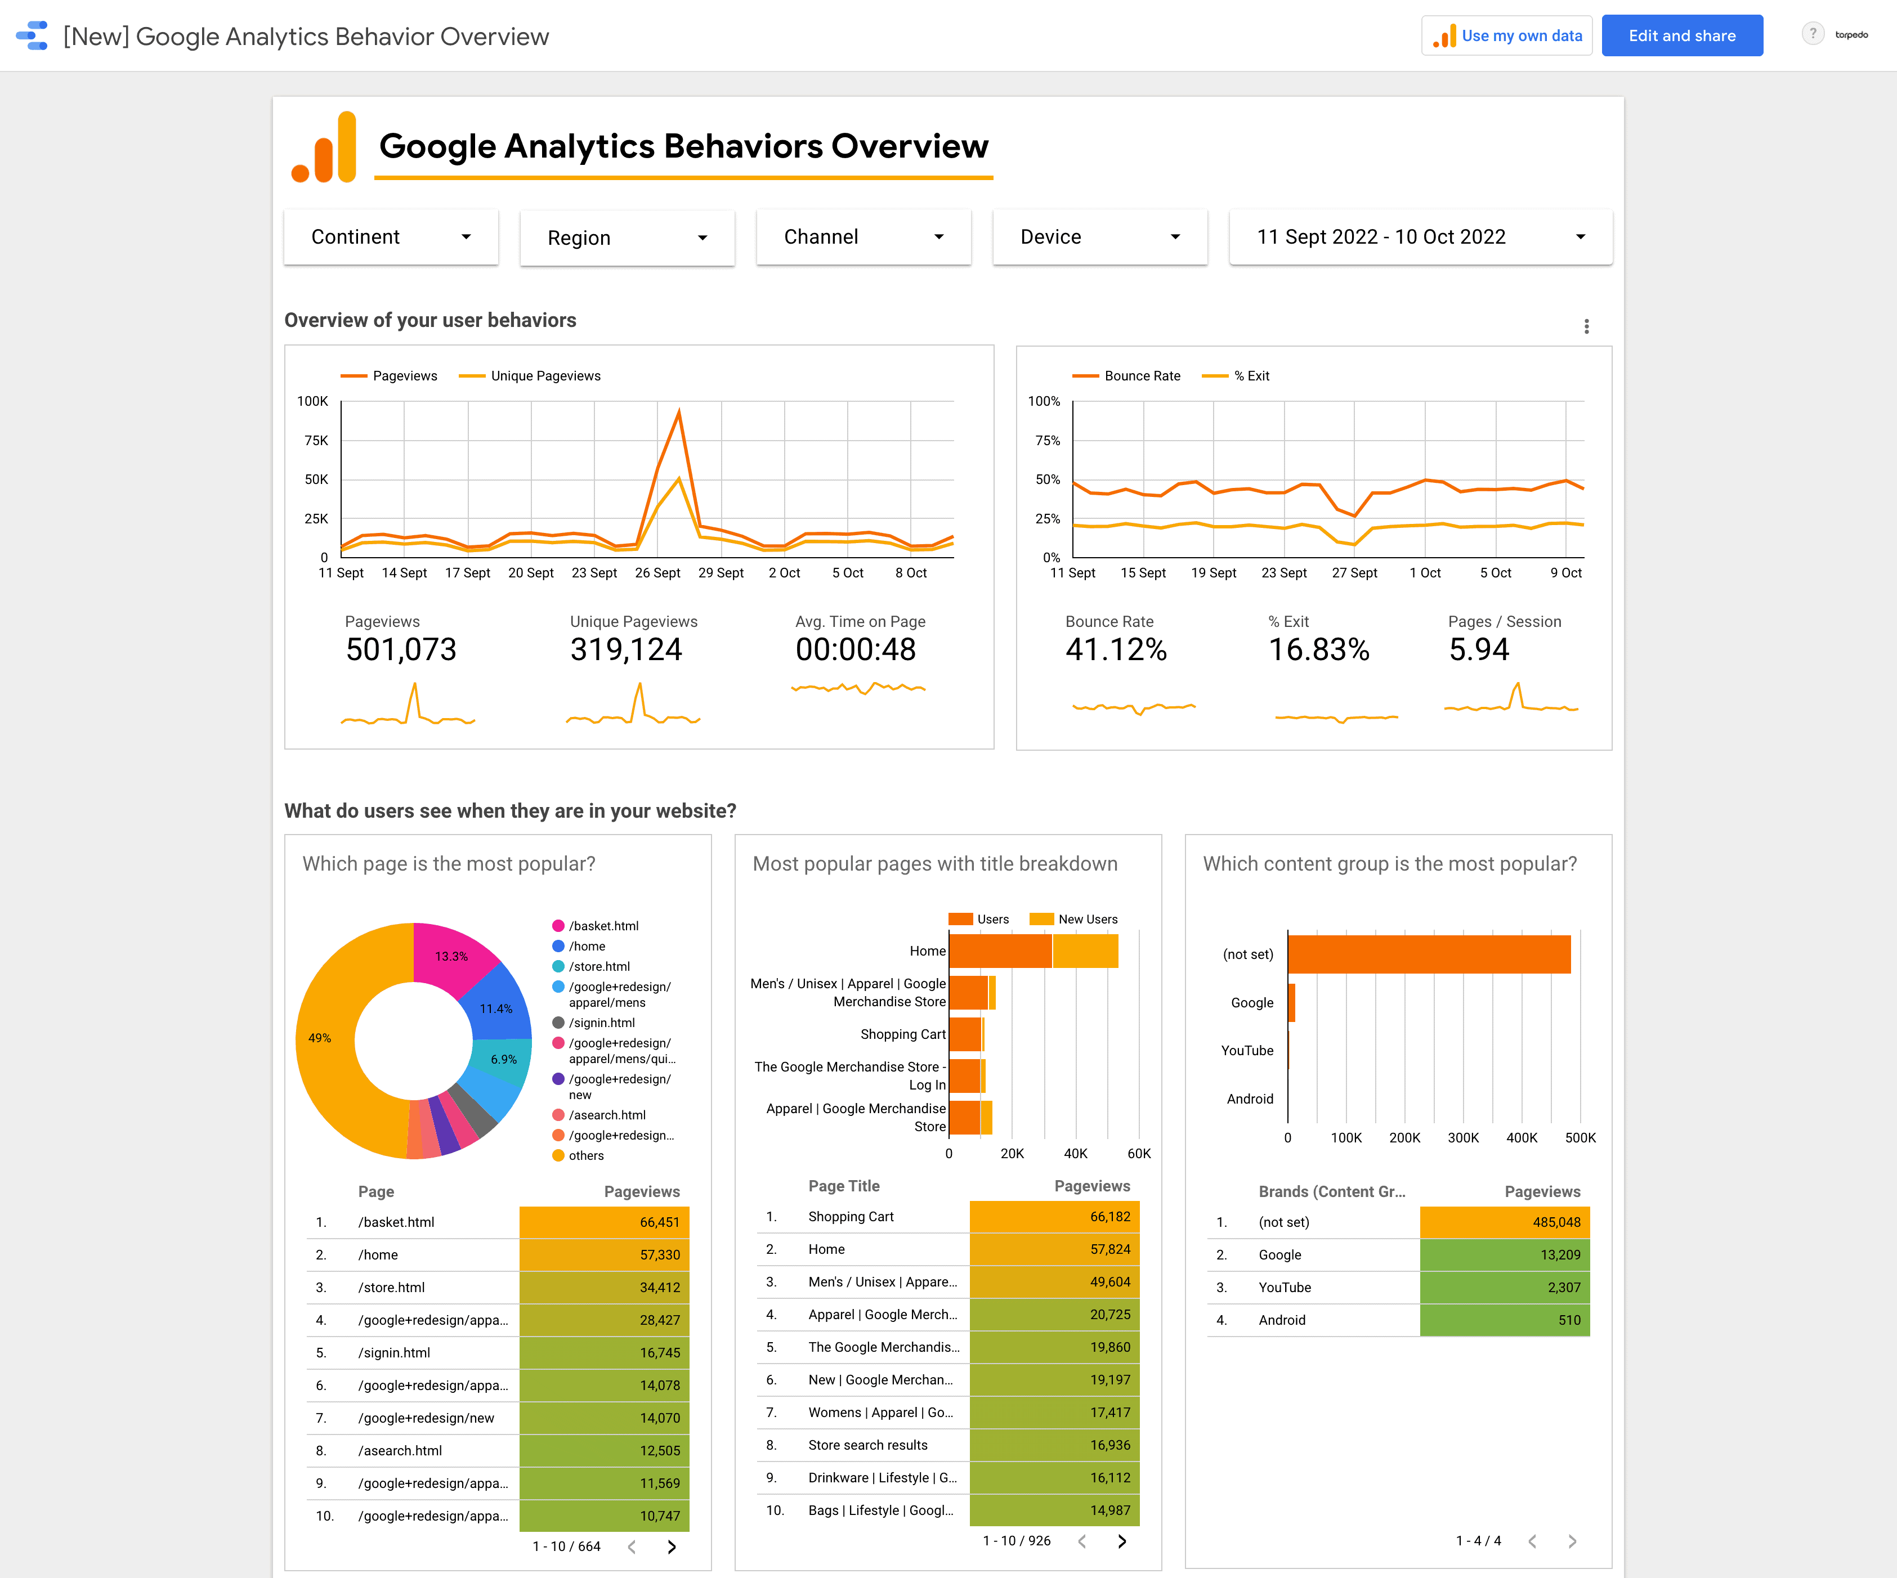
Task: Go to previous page of Page Title table
Action: click(x=1082, y=1541)
